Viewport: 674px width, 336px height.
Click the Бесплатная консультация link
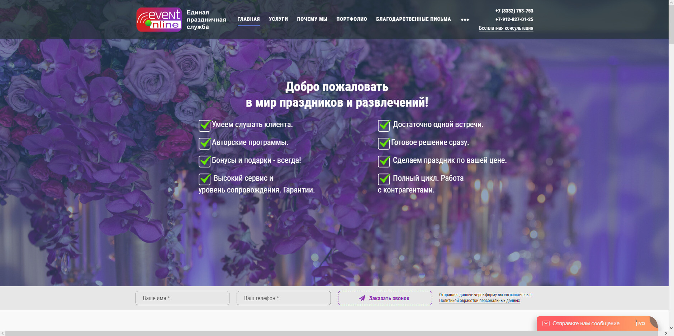pos(506,28)
